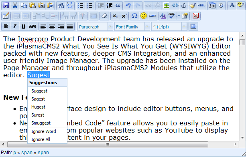Insert an anchor with the anchor icon
Screen dimensions: 246x157
click(184, 6)
